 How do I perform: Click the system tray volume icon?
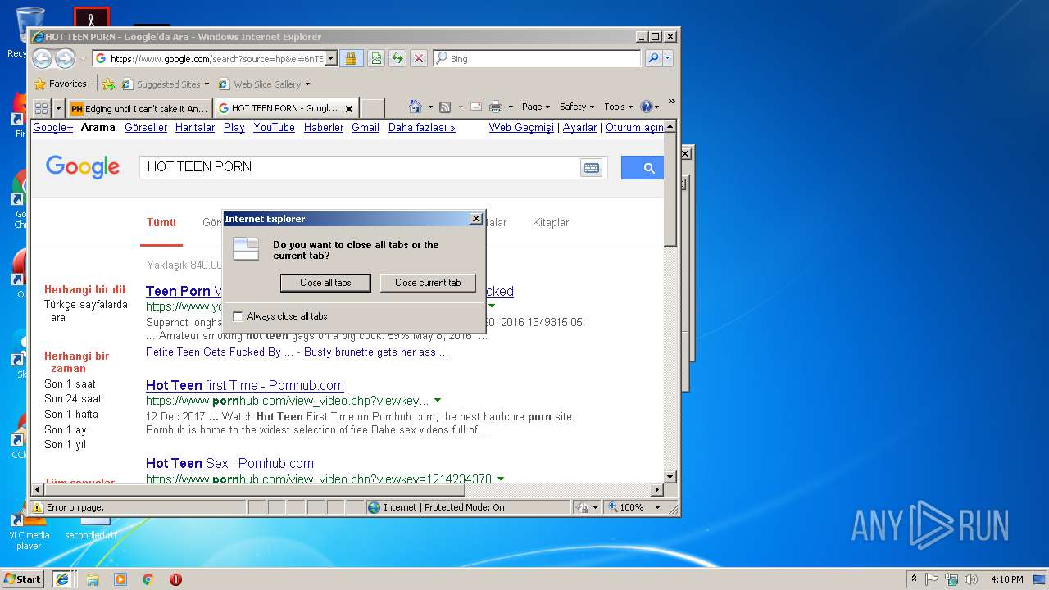971,579
